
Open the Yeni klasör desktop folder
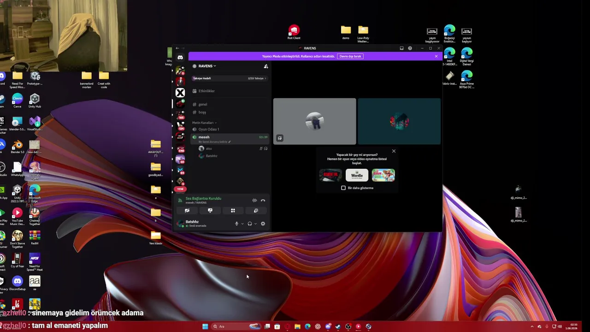pos(156,238)
